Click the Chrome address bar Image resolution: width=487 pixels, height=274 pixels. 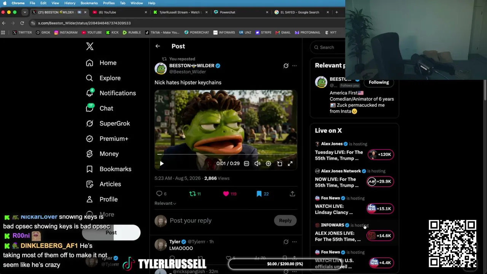186,23
